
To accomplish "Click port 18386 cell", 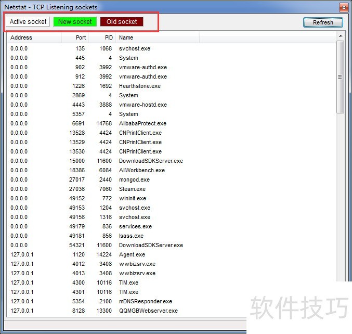I will click(x=77, y=170).
